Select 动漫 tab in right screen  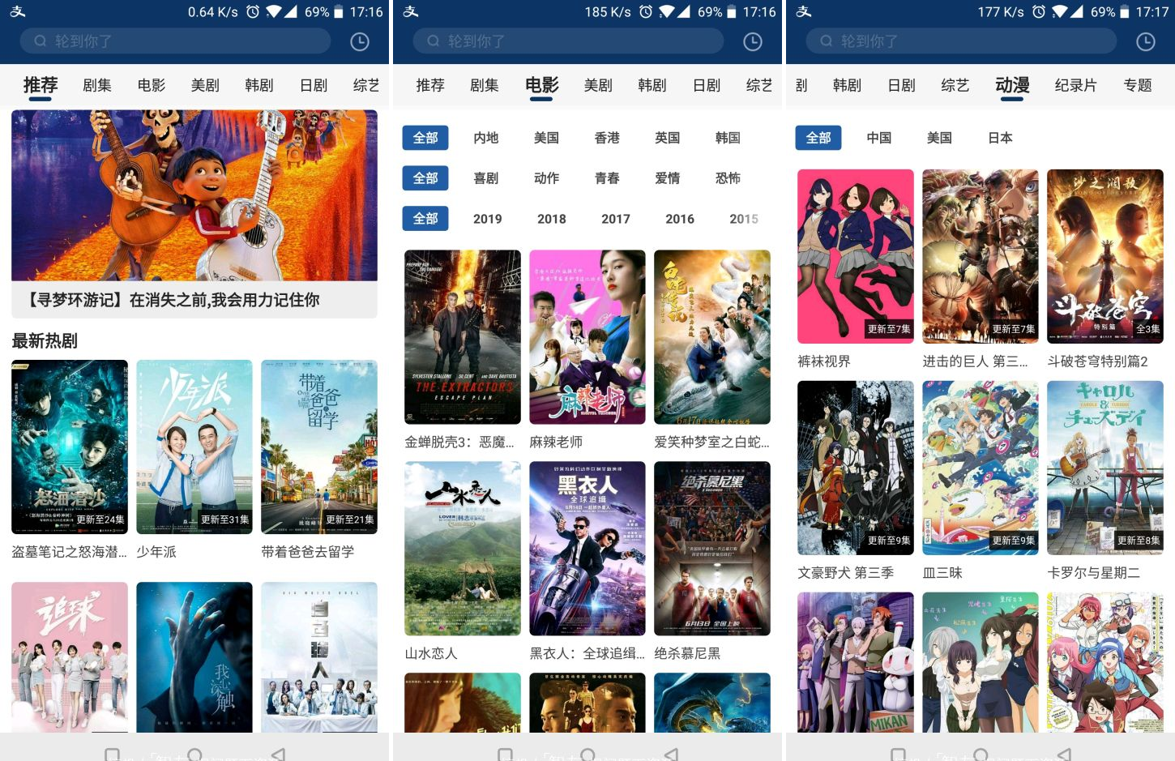coord(1013,85)
